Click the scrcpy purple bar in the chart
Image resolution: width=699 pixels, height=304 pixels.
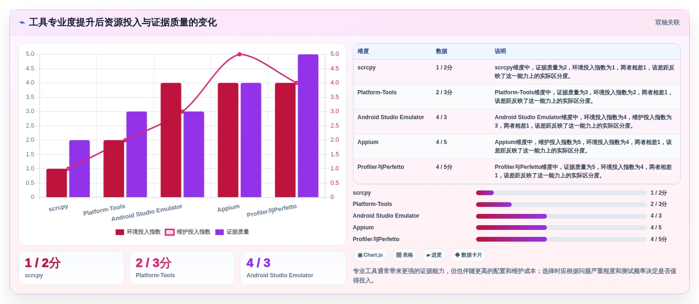pos(79,169)
